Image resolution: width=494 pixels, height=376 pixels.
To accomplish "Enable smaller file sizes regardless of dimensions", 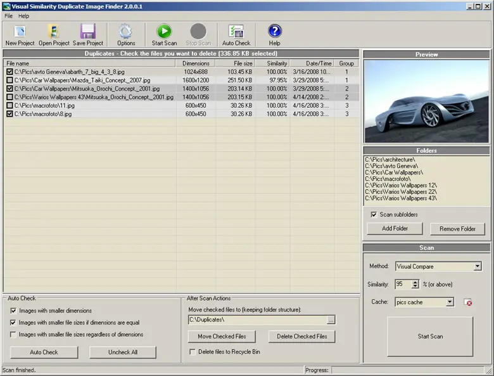I will coord(13,334).
